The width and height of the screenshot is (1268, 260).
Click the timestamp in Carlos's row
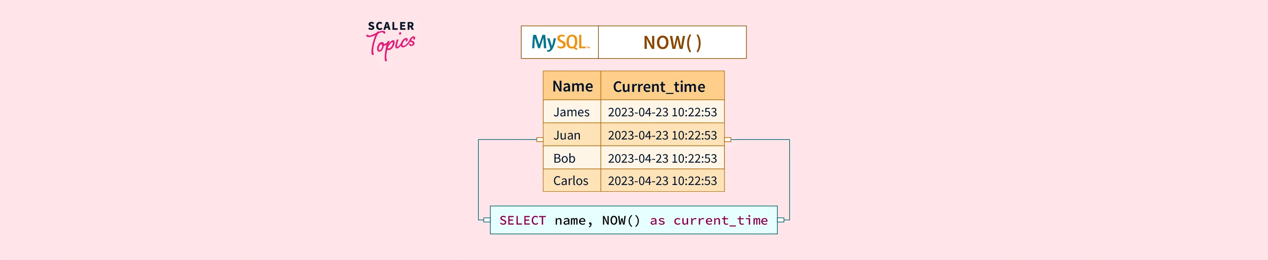point(662,181)
